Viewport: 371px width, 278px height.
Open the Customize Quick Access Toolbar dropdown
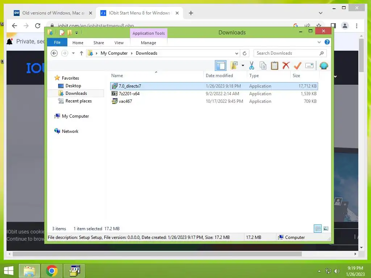[x=77, y=33]
